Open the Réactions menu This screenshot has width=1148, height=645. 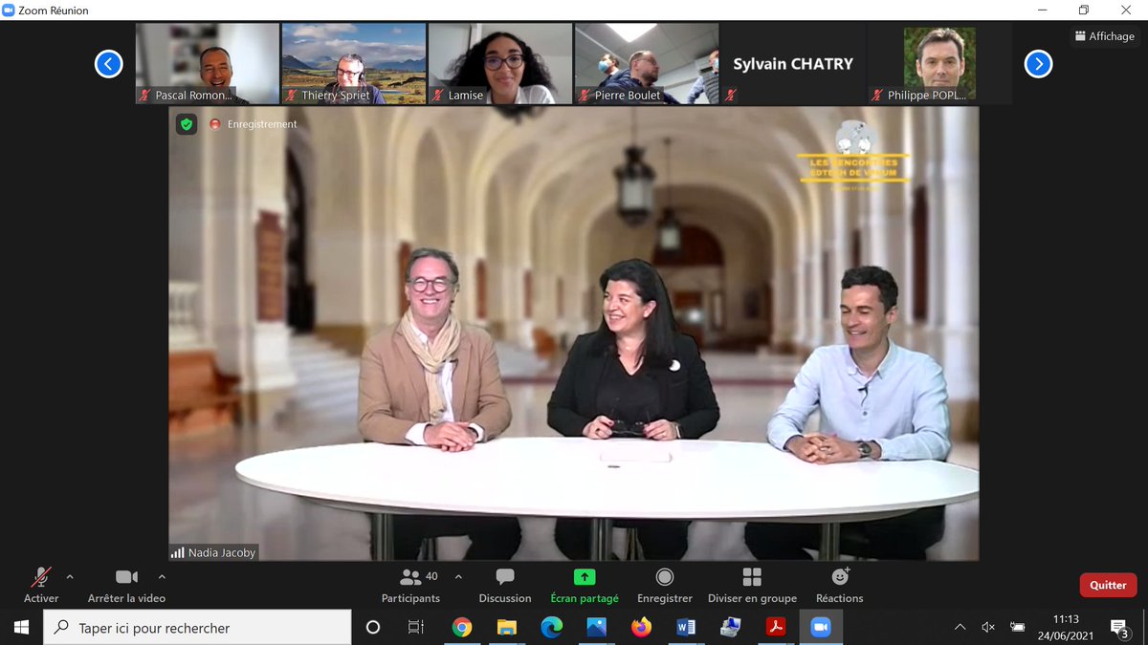(840, 585)
